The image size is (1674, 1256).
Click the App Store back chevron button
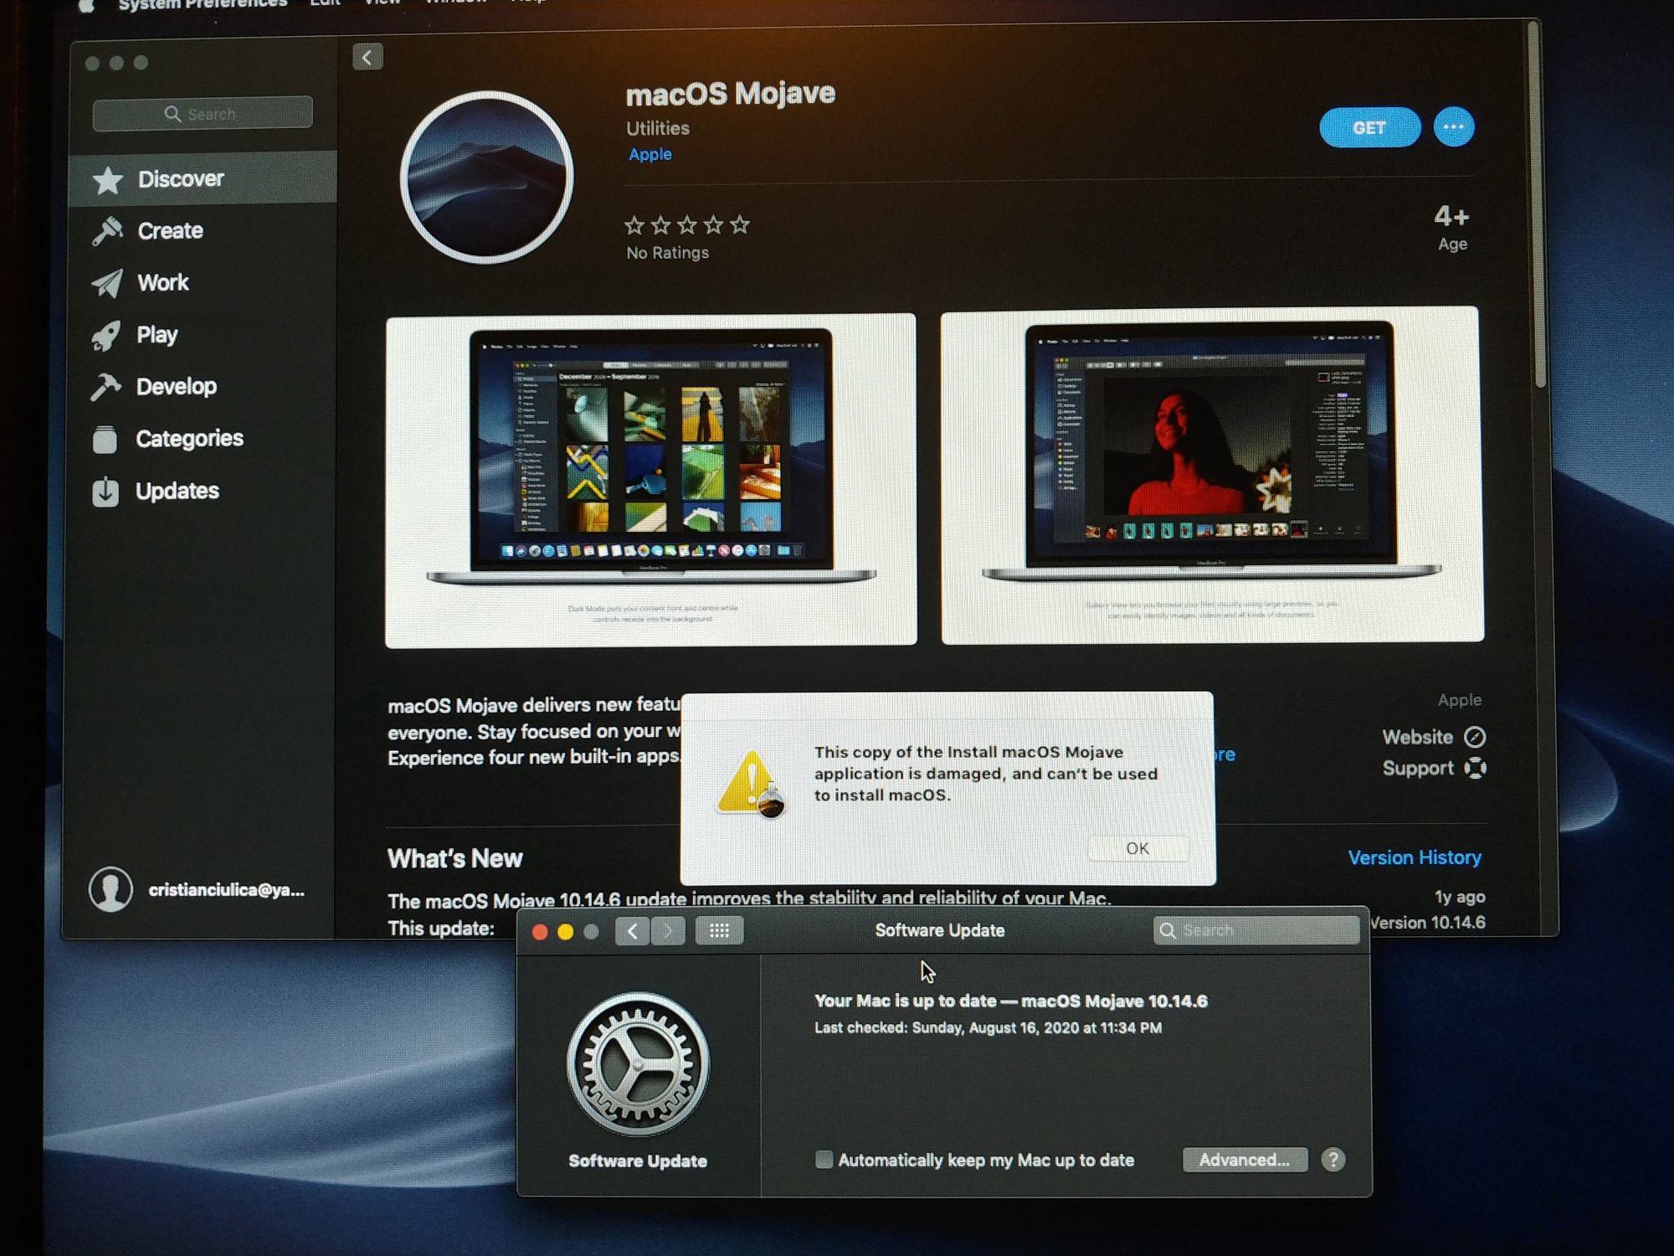pyautogui.click(x=367, y=57)
